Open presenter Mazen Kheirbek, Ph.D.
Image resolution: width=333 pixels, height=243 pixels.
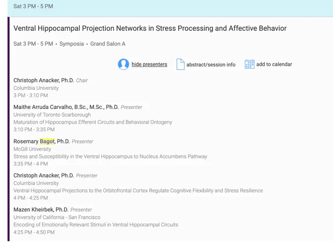pos(41,210)
